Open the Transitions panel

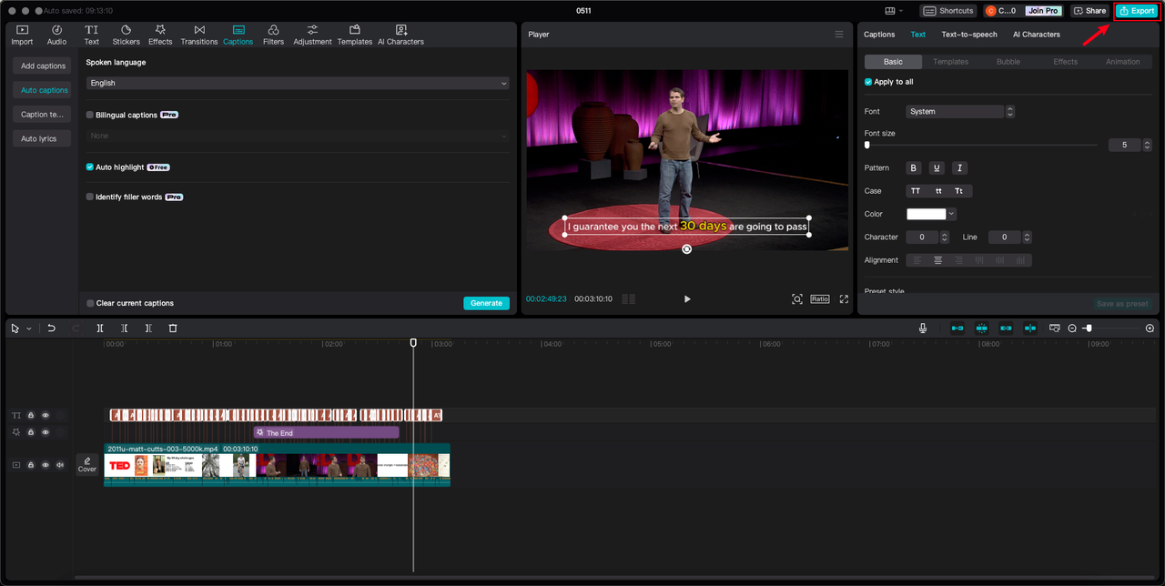pyautogui.click(x=199, y=35)
